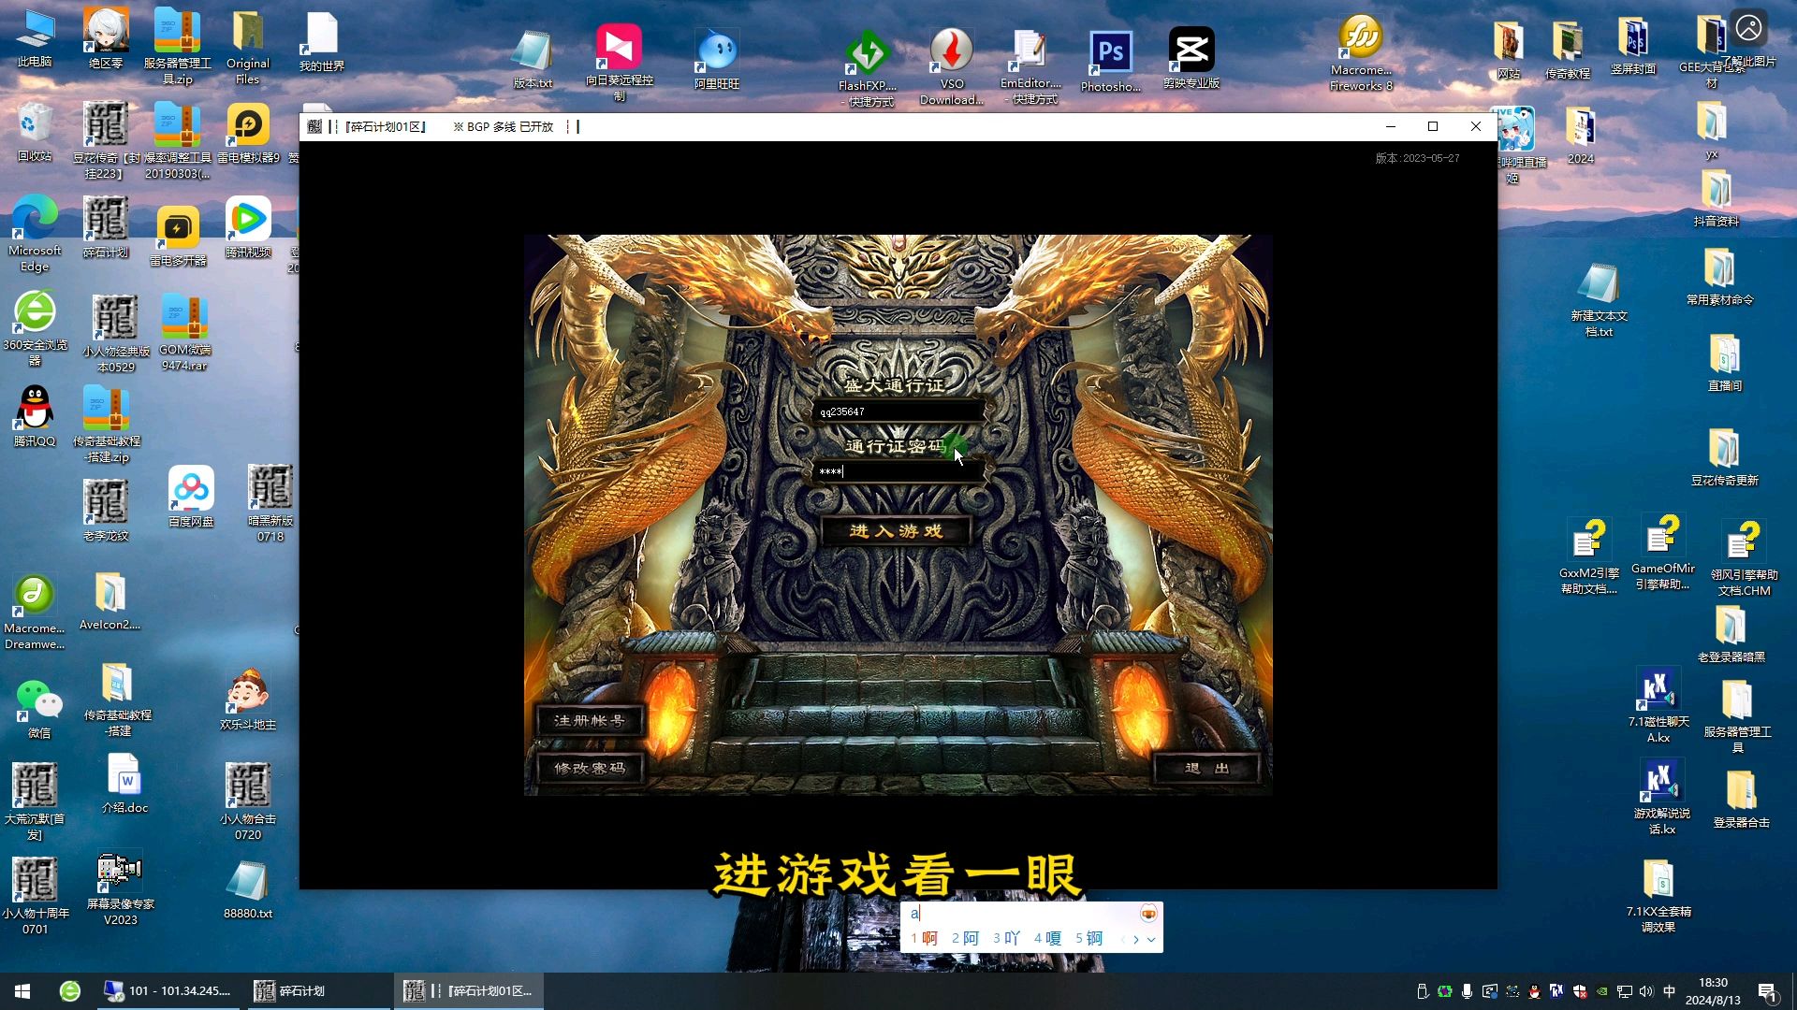The width and height of the screenshot is (1797, 1010).
Task: Open the 18:30 clock and calendar
Action: (x=1713, y=991)
